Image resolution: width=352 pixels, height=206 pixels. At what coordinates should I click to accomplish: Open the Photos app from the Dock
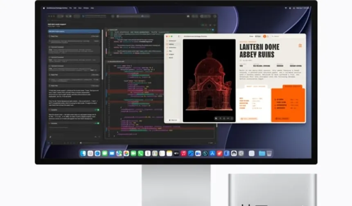(126, 153)
